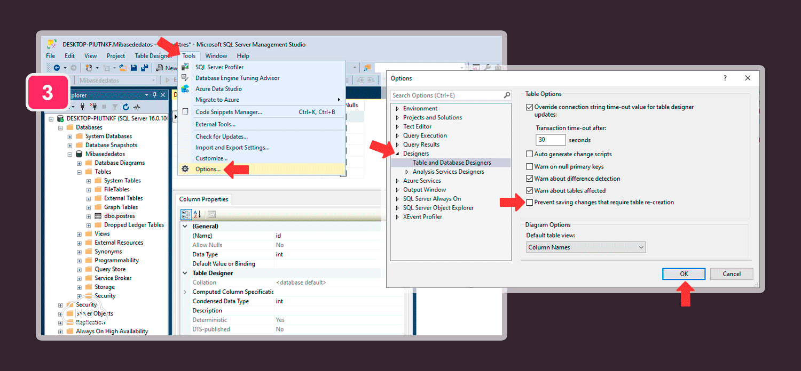Image resolution: width=801 pixels, height=371 pixels.
Task: Click the Azure Data Studio icon
Action: pos(185,89)
